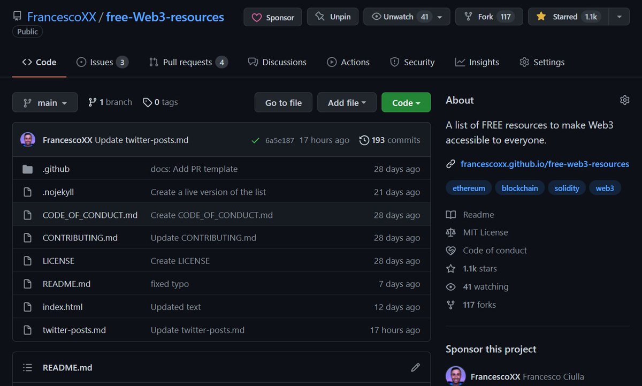Click the FrancescoXX avatar in the commit row

pos(28,140)
